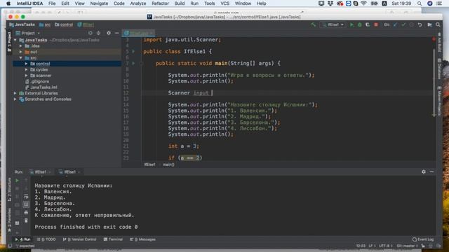Viewport: 449px width, 252px height.
Task: Select .gitignore file in project tree
Action: (x=40, y=81)
